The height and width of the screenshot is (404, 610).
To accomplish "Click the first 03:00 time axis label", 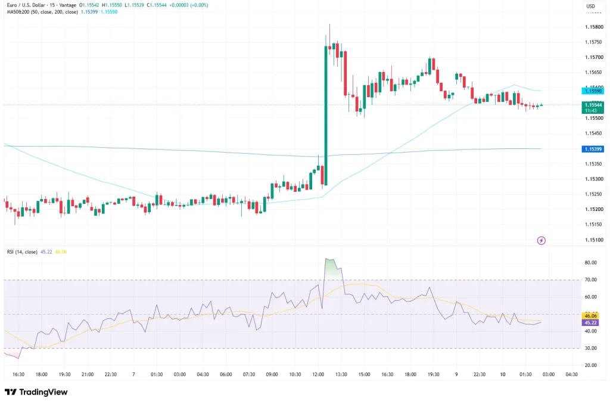I will [x=180, y=374].
